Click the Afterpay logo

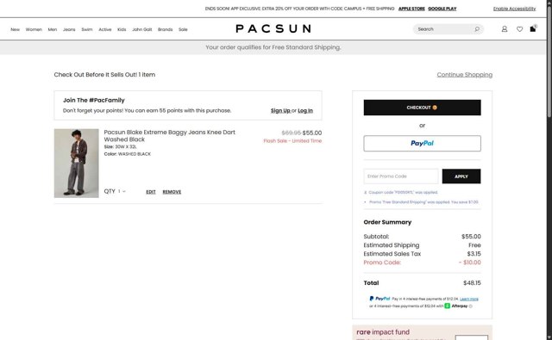[456, 306]
